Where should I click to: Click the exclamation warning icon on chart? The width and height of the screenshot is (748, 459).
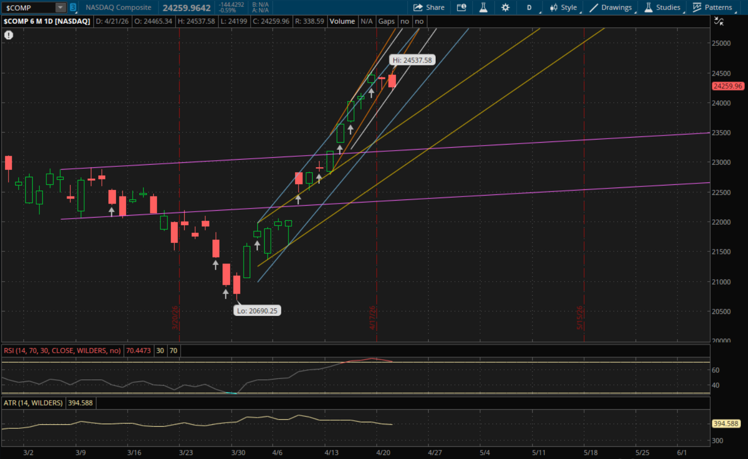click(9, 35)
